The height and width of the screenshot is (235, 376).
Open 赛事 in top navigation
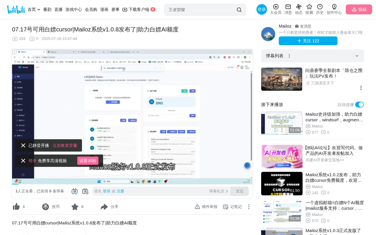point(115,9)
